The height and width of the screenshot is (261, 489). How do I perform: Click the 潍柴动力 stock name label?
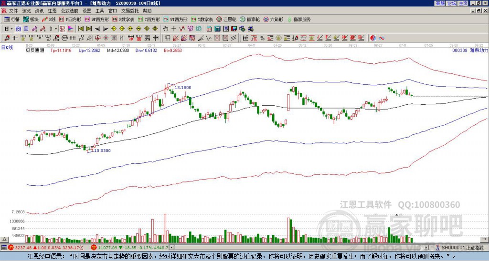pos(479,50)
